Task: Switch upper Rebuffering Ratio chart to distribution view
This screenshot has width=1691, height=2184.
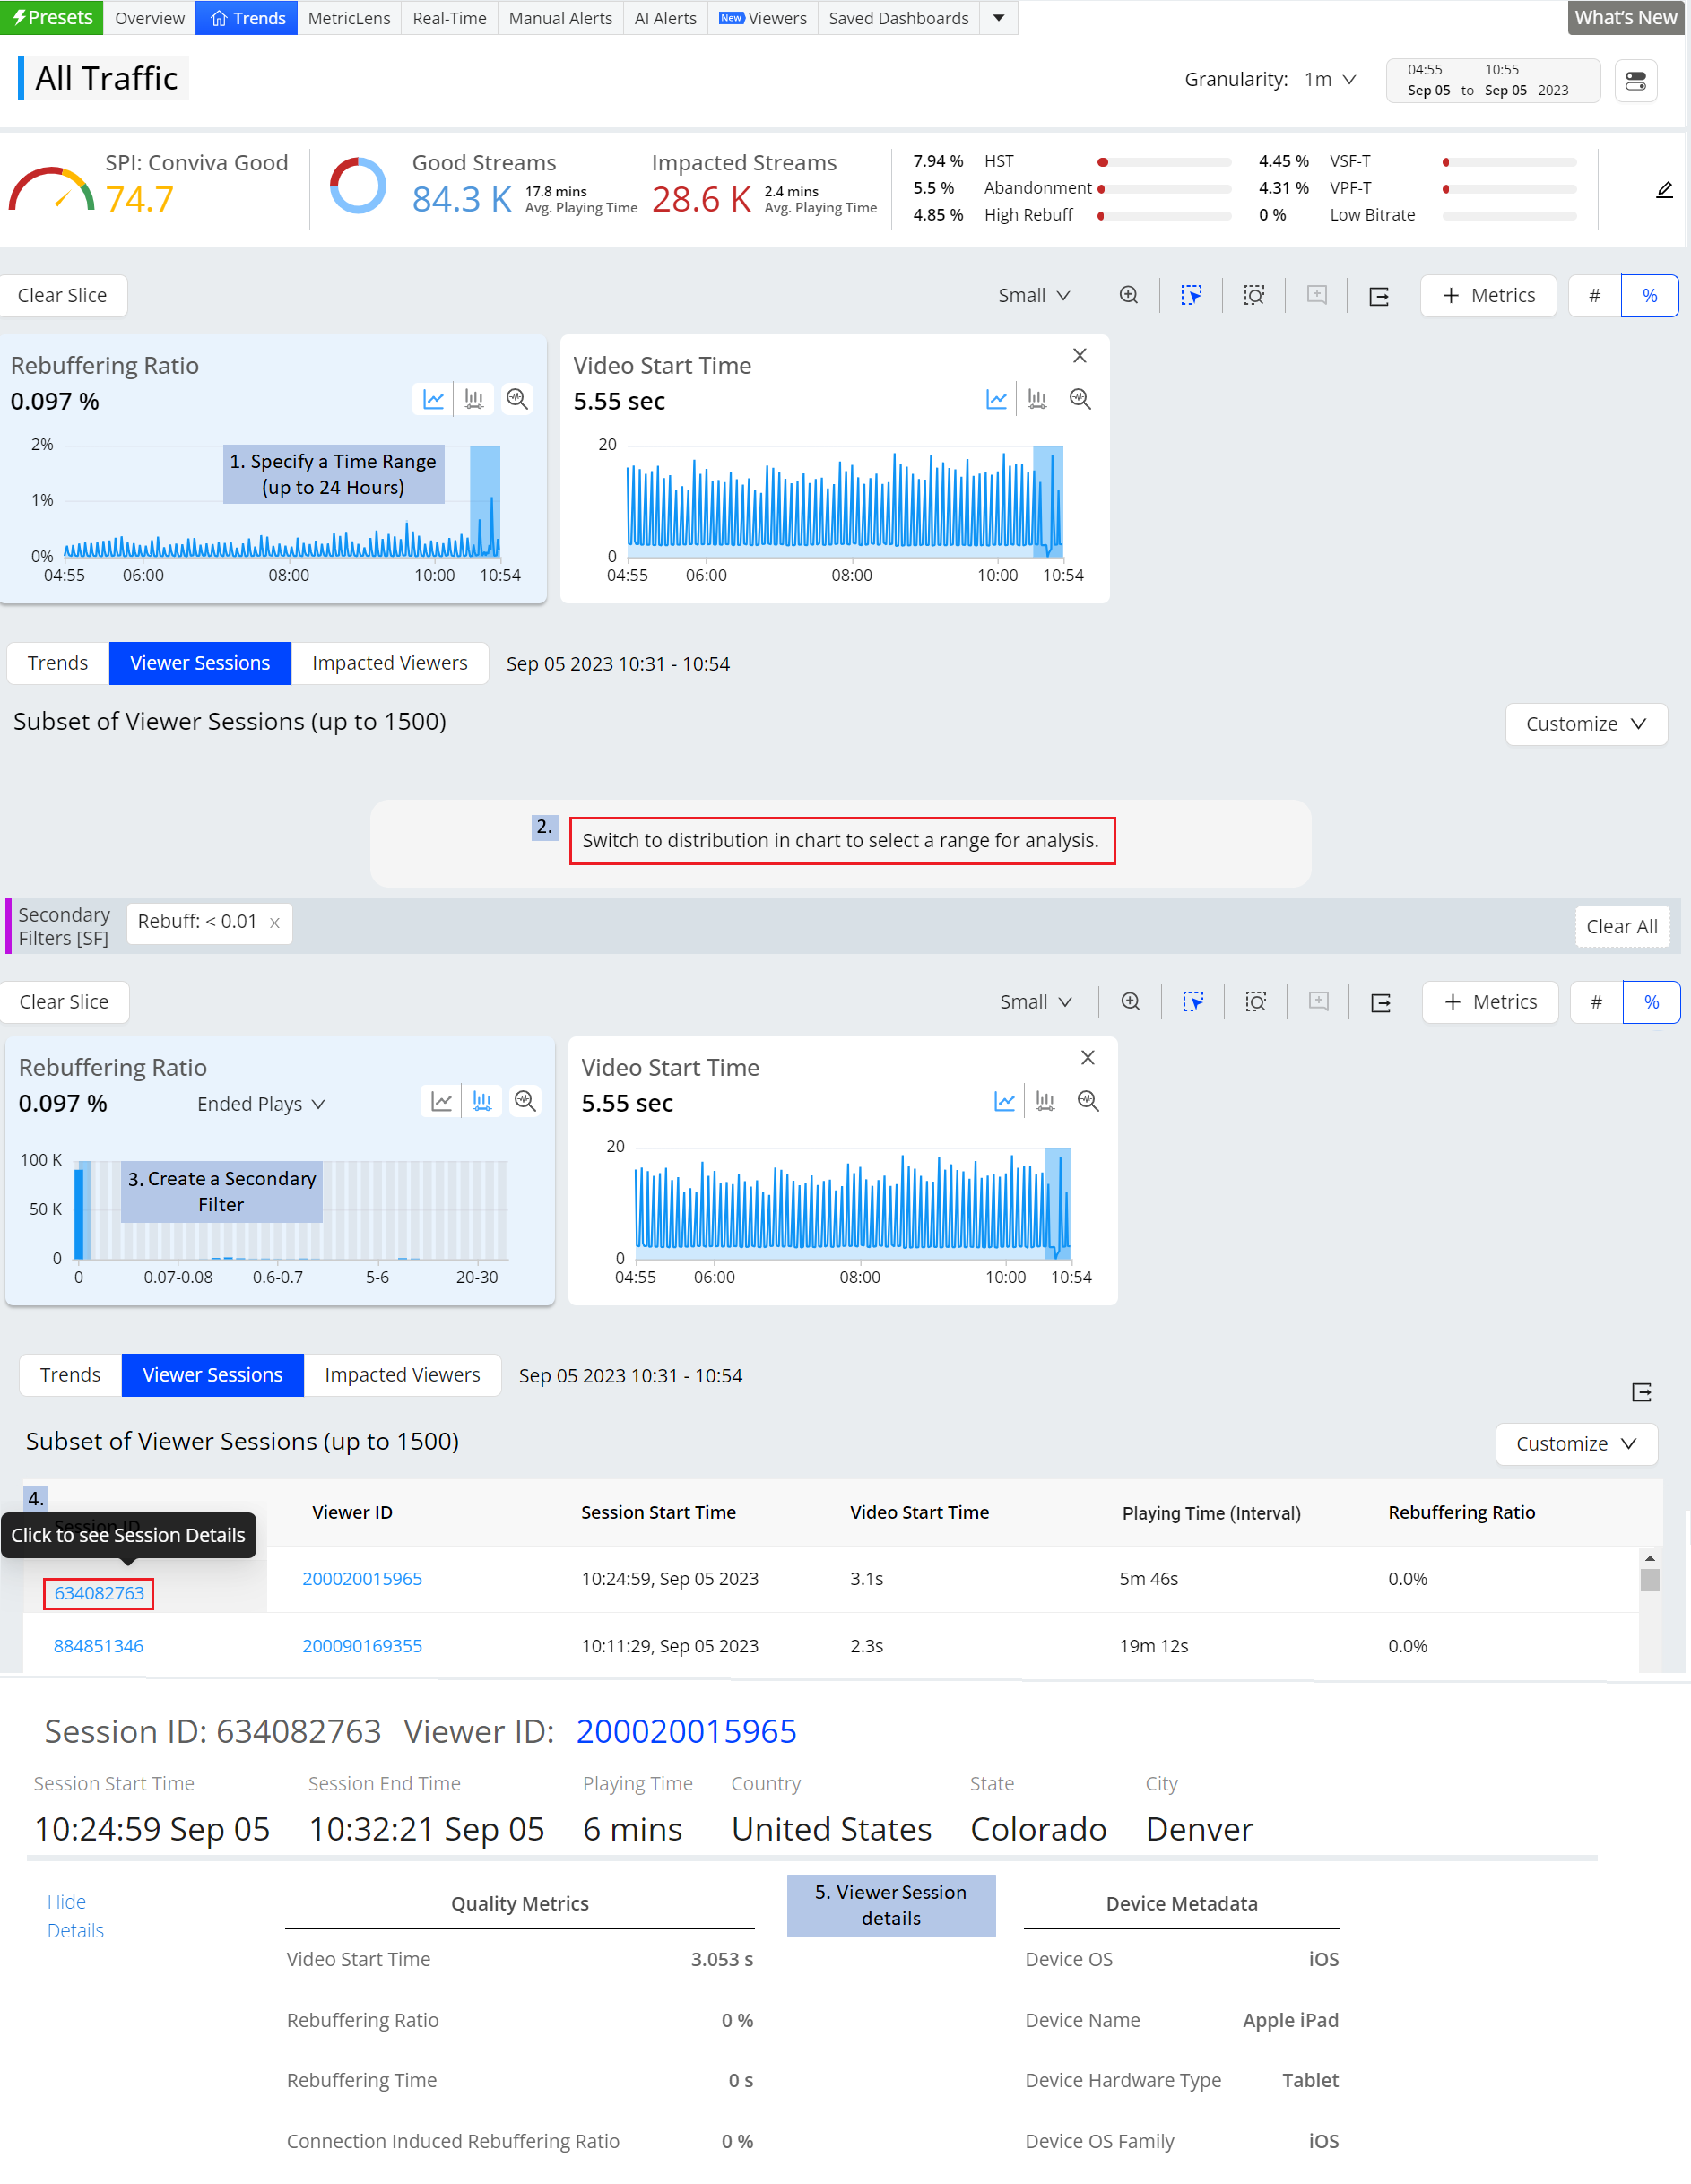Action: 474,399
